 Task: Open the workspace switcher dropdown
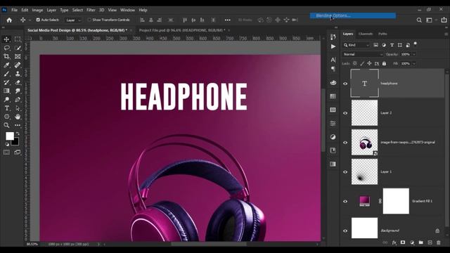coord(431,20)
